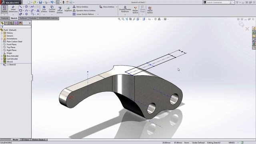
Task: Open the Trim Entities dropdown arrow
Action: [x=44, y=15]
